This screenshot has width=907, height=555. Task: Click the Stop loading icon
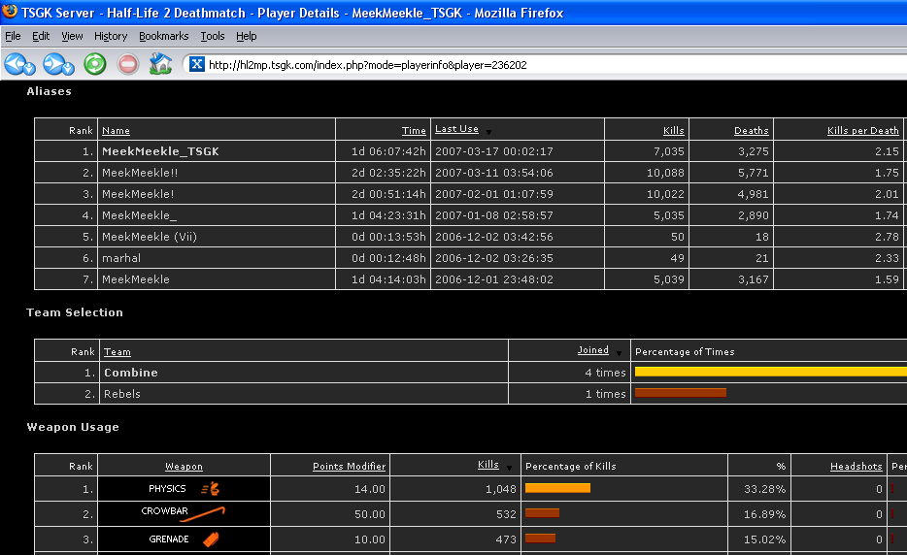tap(128, 65)
